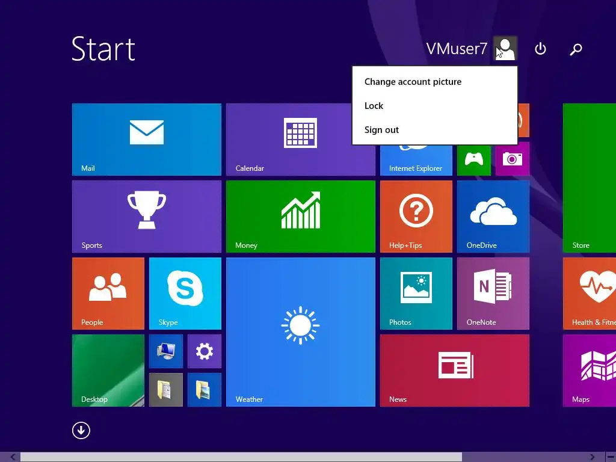Open the PC settings gear tile
Screen dimensions: 616x462
tap(205, 351)
